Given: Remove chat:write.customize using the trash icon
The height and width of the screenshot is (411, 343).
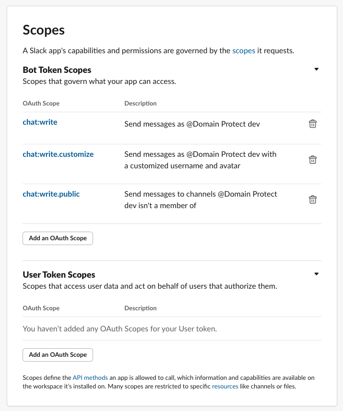Looking at the screenshot, I should [x=313, y=160].
